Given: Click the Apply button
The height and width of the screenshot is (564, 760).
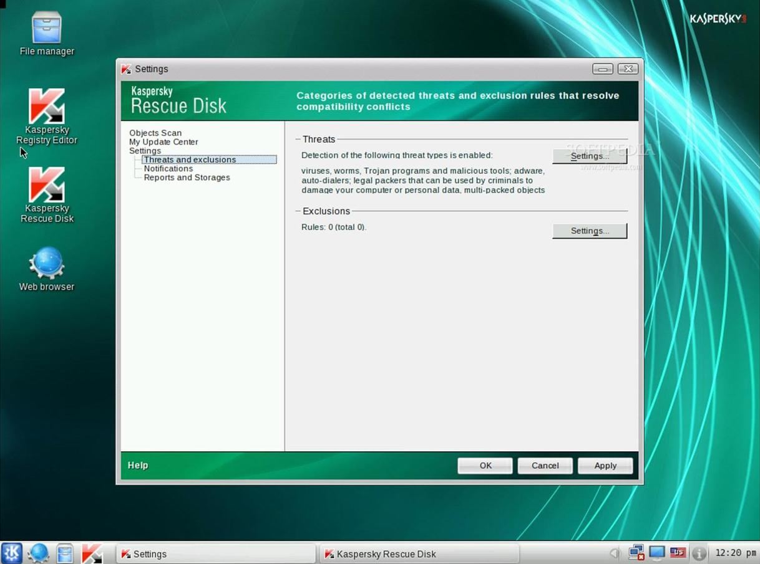Looking at the screenshot, I should (605, 466).
